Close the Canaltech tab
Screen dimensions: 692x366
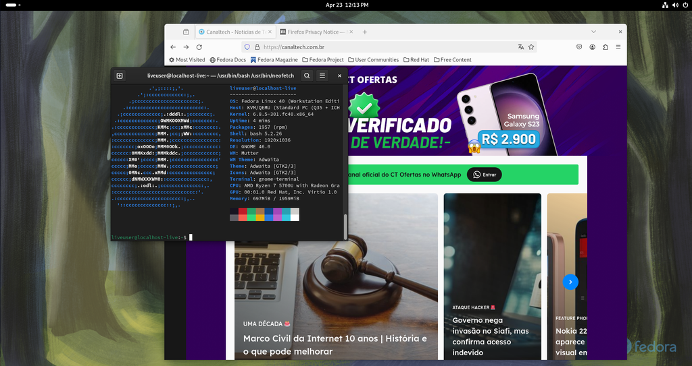[x=270, y=32]
